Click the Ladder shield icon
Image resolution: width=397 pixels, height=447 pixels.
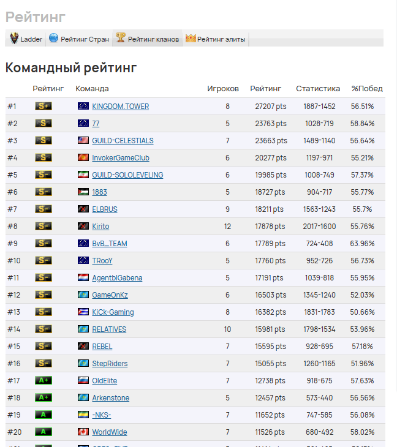tap(14, 38)
